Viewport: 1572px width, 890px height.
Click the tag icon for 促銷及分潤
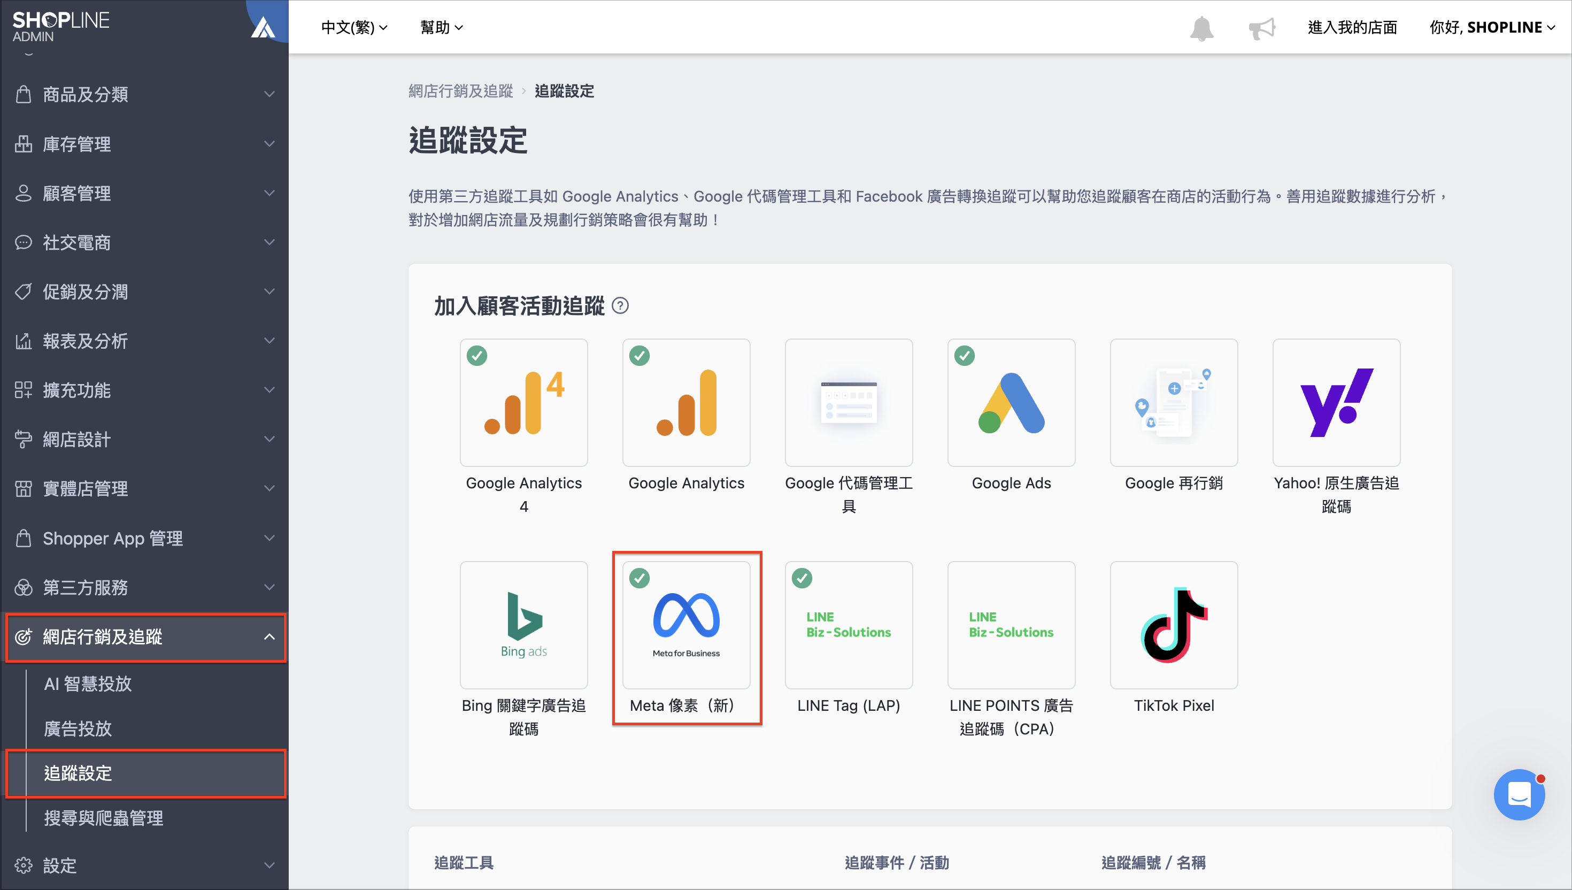tap(23, 291)
